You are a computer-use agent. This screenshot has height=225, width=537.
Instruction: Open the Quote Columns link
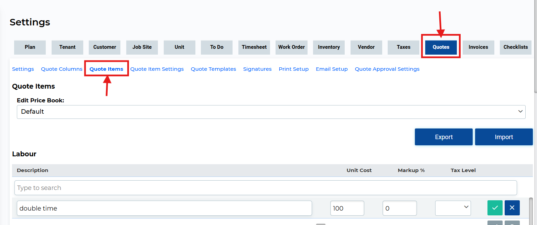tap(62, 69)
